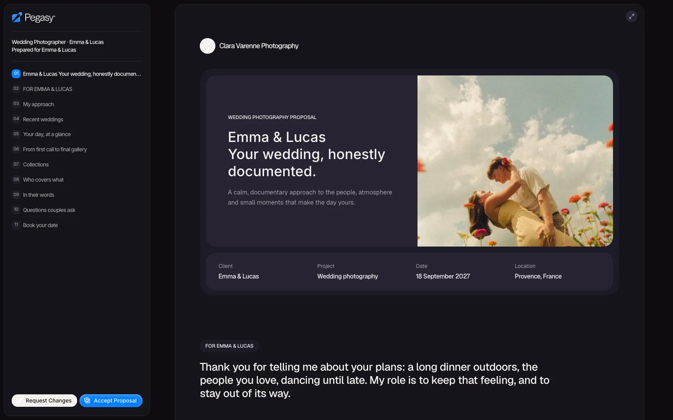Click the Thank you for telling me paragraph

(x=375, y=380)
